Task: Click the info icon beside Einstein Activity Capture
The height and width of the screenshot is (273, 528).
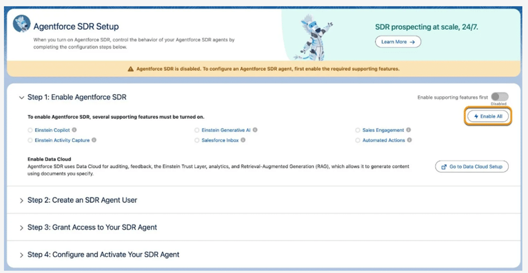Action: (x=94, y=140)
